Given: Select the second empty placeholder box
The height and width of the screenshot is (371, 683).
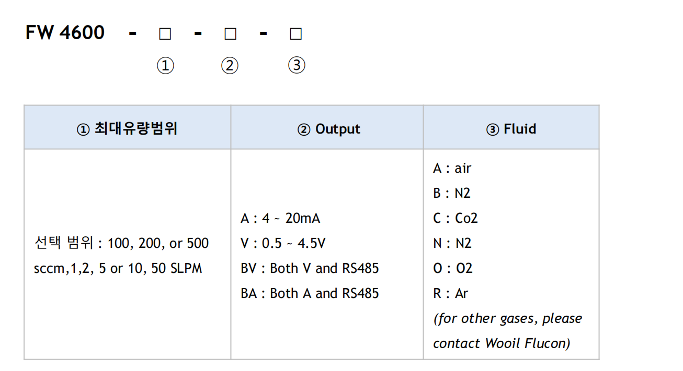Looking at the screenshot, I should point(230,34).
